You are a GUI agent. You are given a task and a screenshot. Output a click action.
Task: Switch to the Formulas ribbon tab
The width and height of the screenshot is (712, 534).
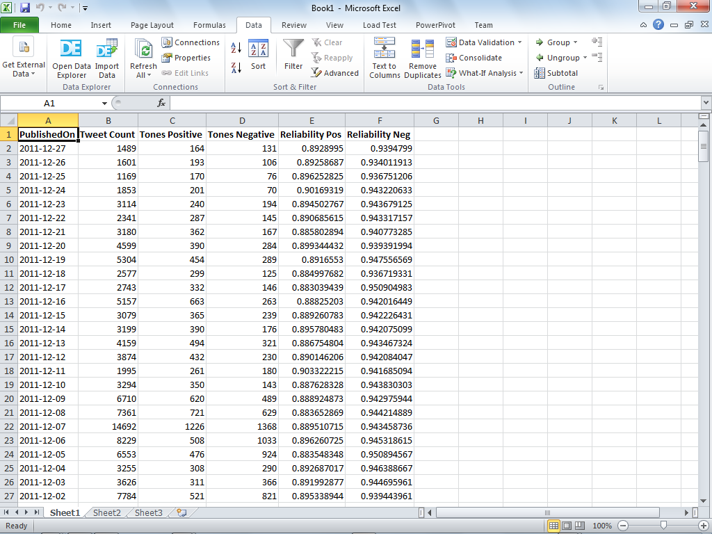coord(209,26)
